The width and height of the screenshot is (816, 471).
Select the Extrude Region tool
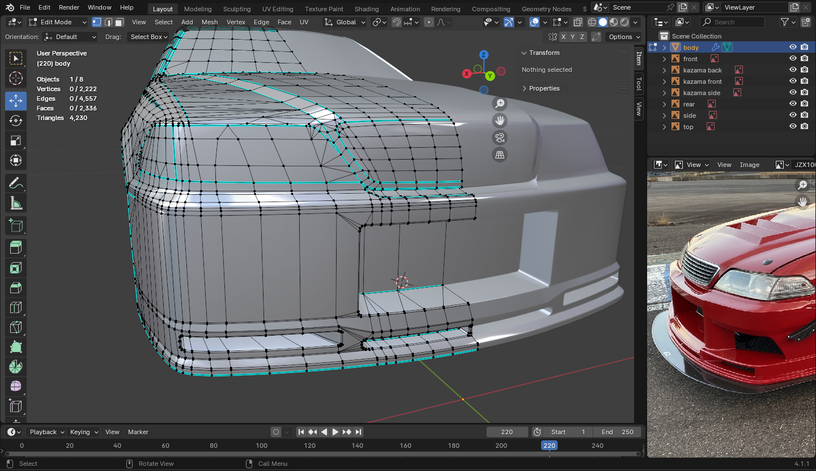[16, 247]
